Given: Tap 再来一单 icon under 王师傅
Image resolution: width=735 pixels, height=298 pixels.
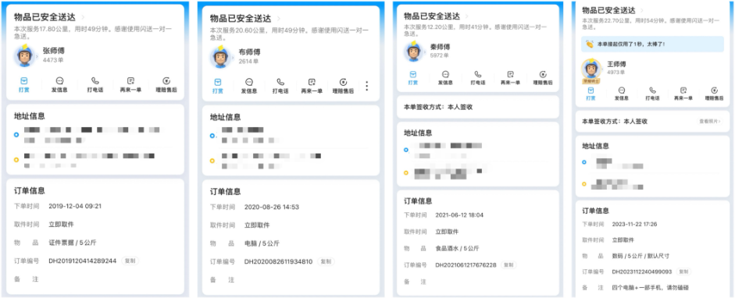Looking at the screenshot, I should pyautogui.click(x=683, y=94).
